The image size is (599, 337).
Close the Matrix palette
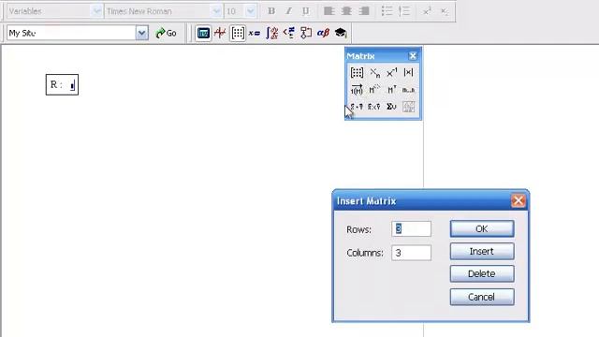(x=413, y=56)
